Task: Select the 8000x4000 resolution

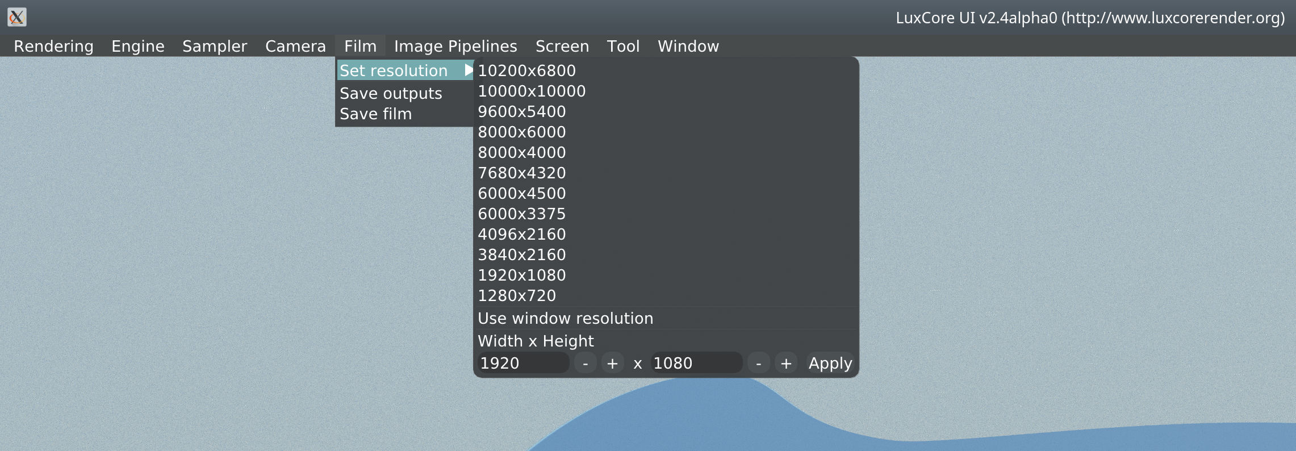Action: [x=666, y=152]
